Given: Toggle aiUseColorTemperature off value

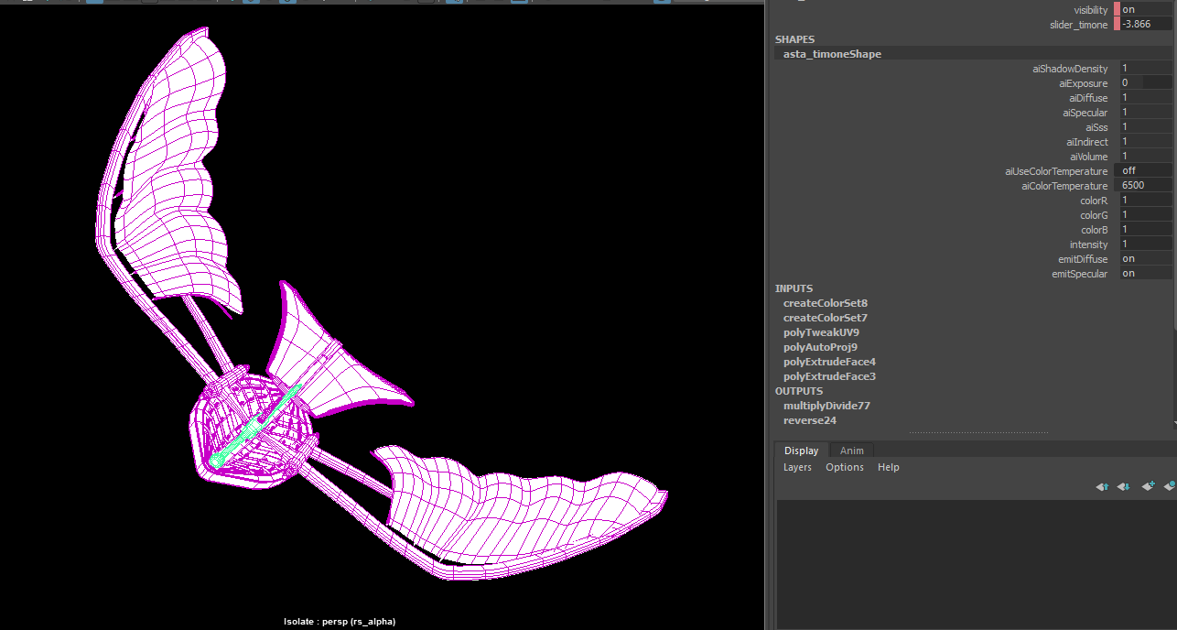Looking at the screenshot, I should tap(1144, 171).
